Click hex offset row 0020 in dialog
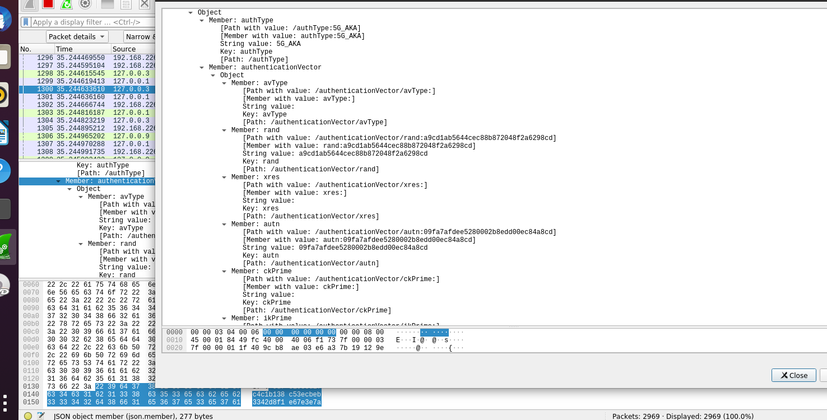This screenshot has height=420, width=827. click(175, 348)
